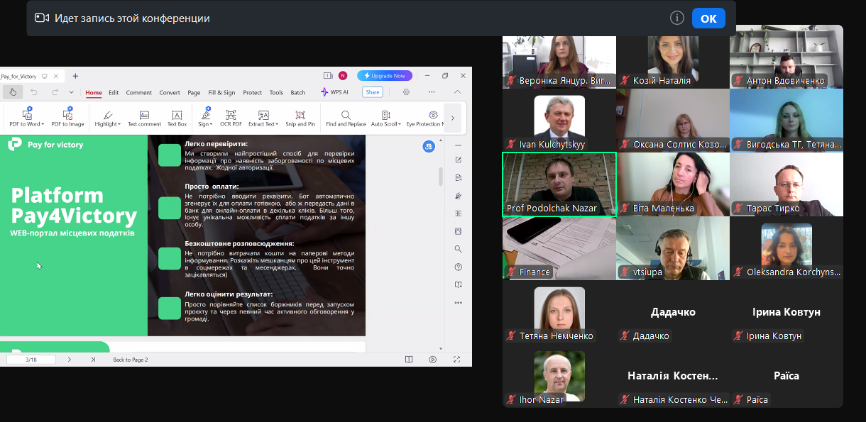Viewport: 866px width, 422px height.
Task: Click Back to Page 2 link
Action: coord(131,360)
